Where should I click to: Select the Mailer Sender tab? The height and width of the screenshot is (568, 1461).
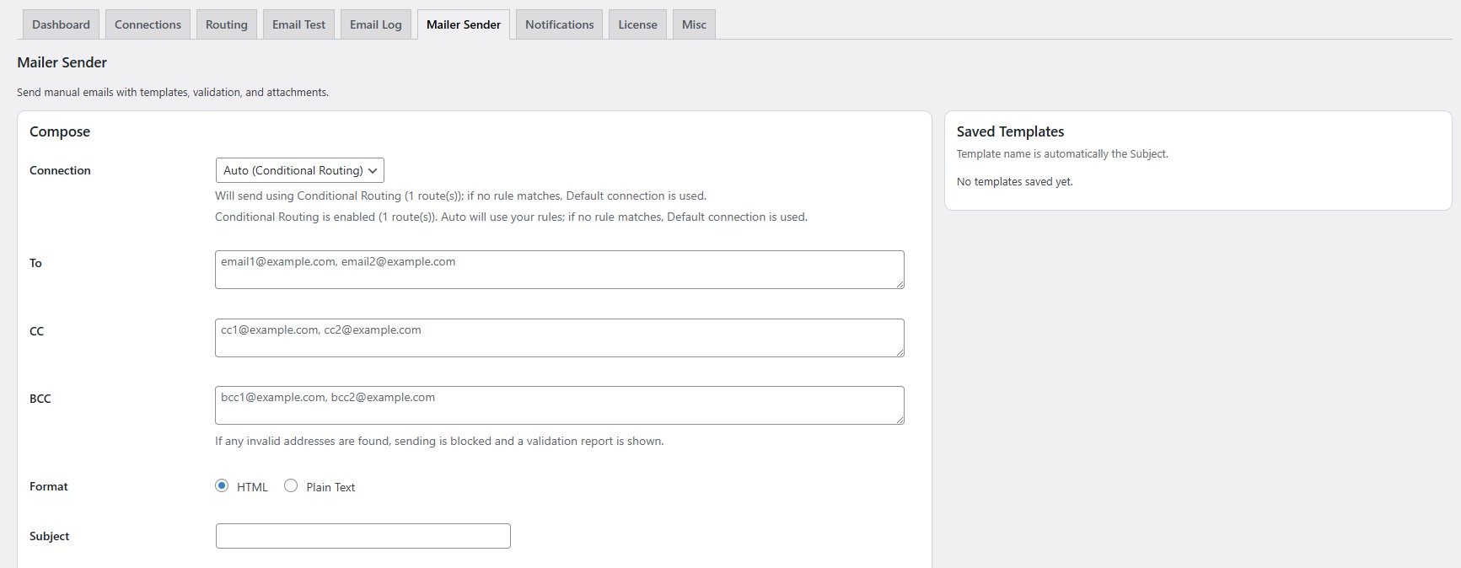pos(463,24)
